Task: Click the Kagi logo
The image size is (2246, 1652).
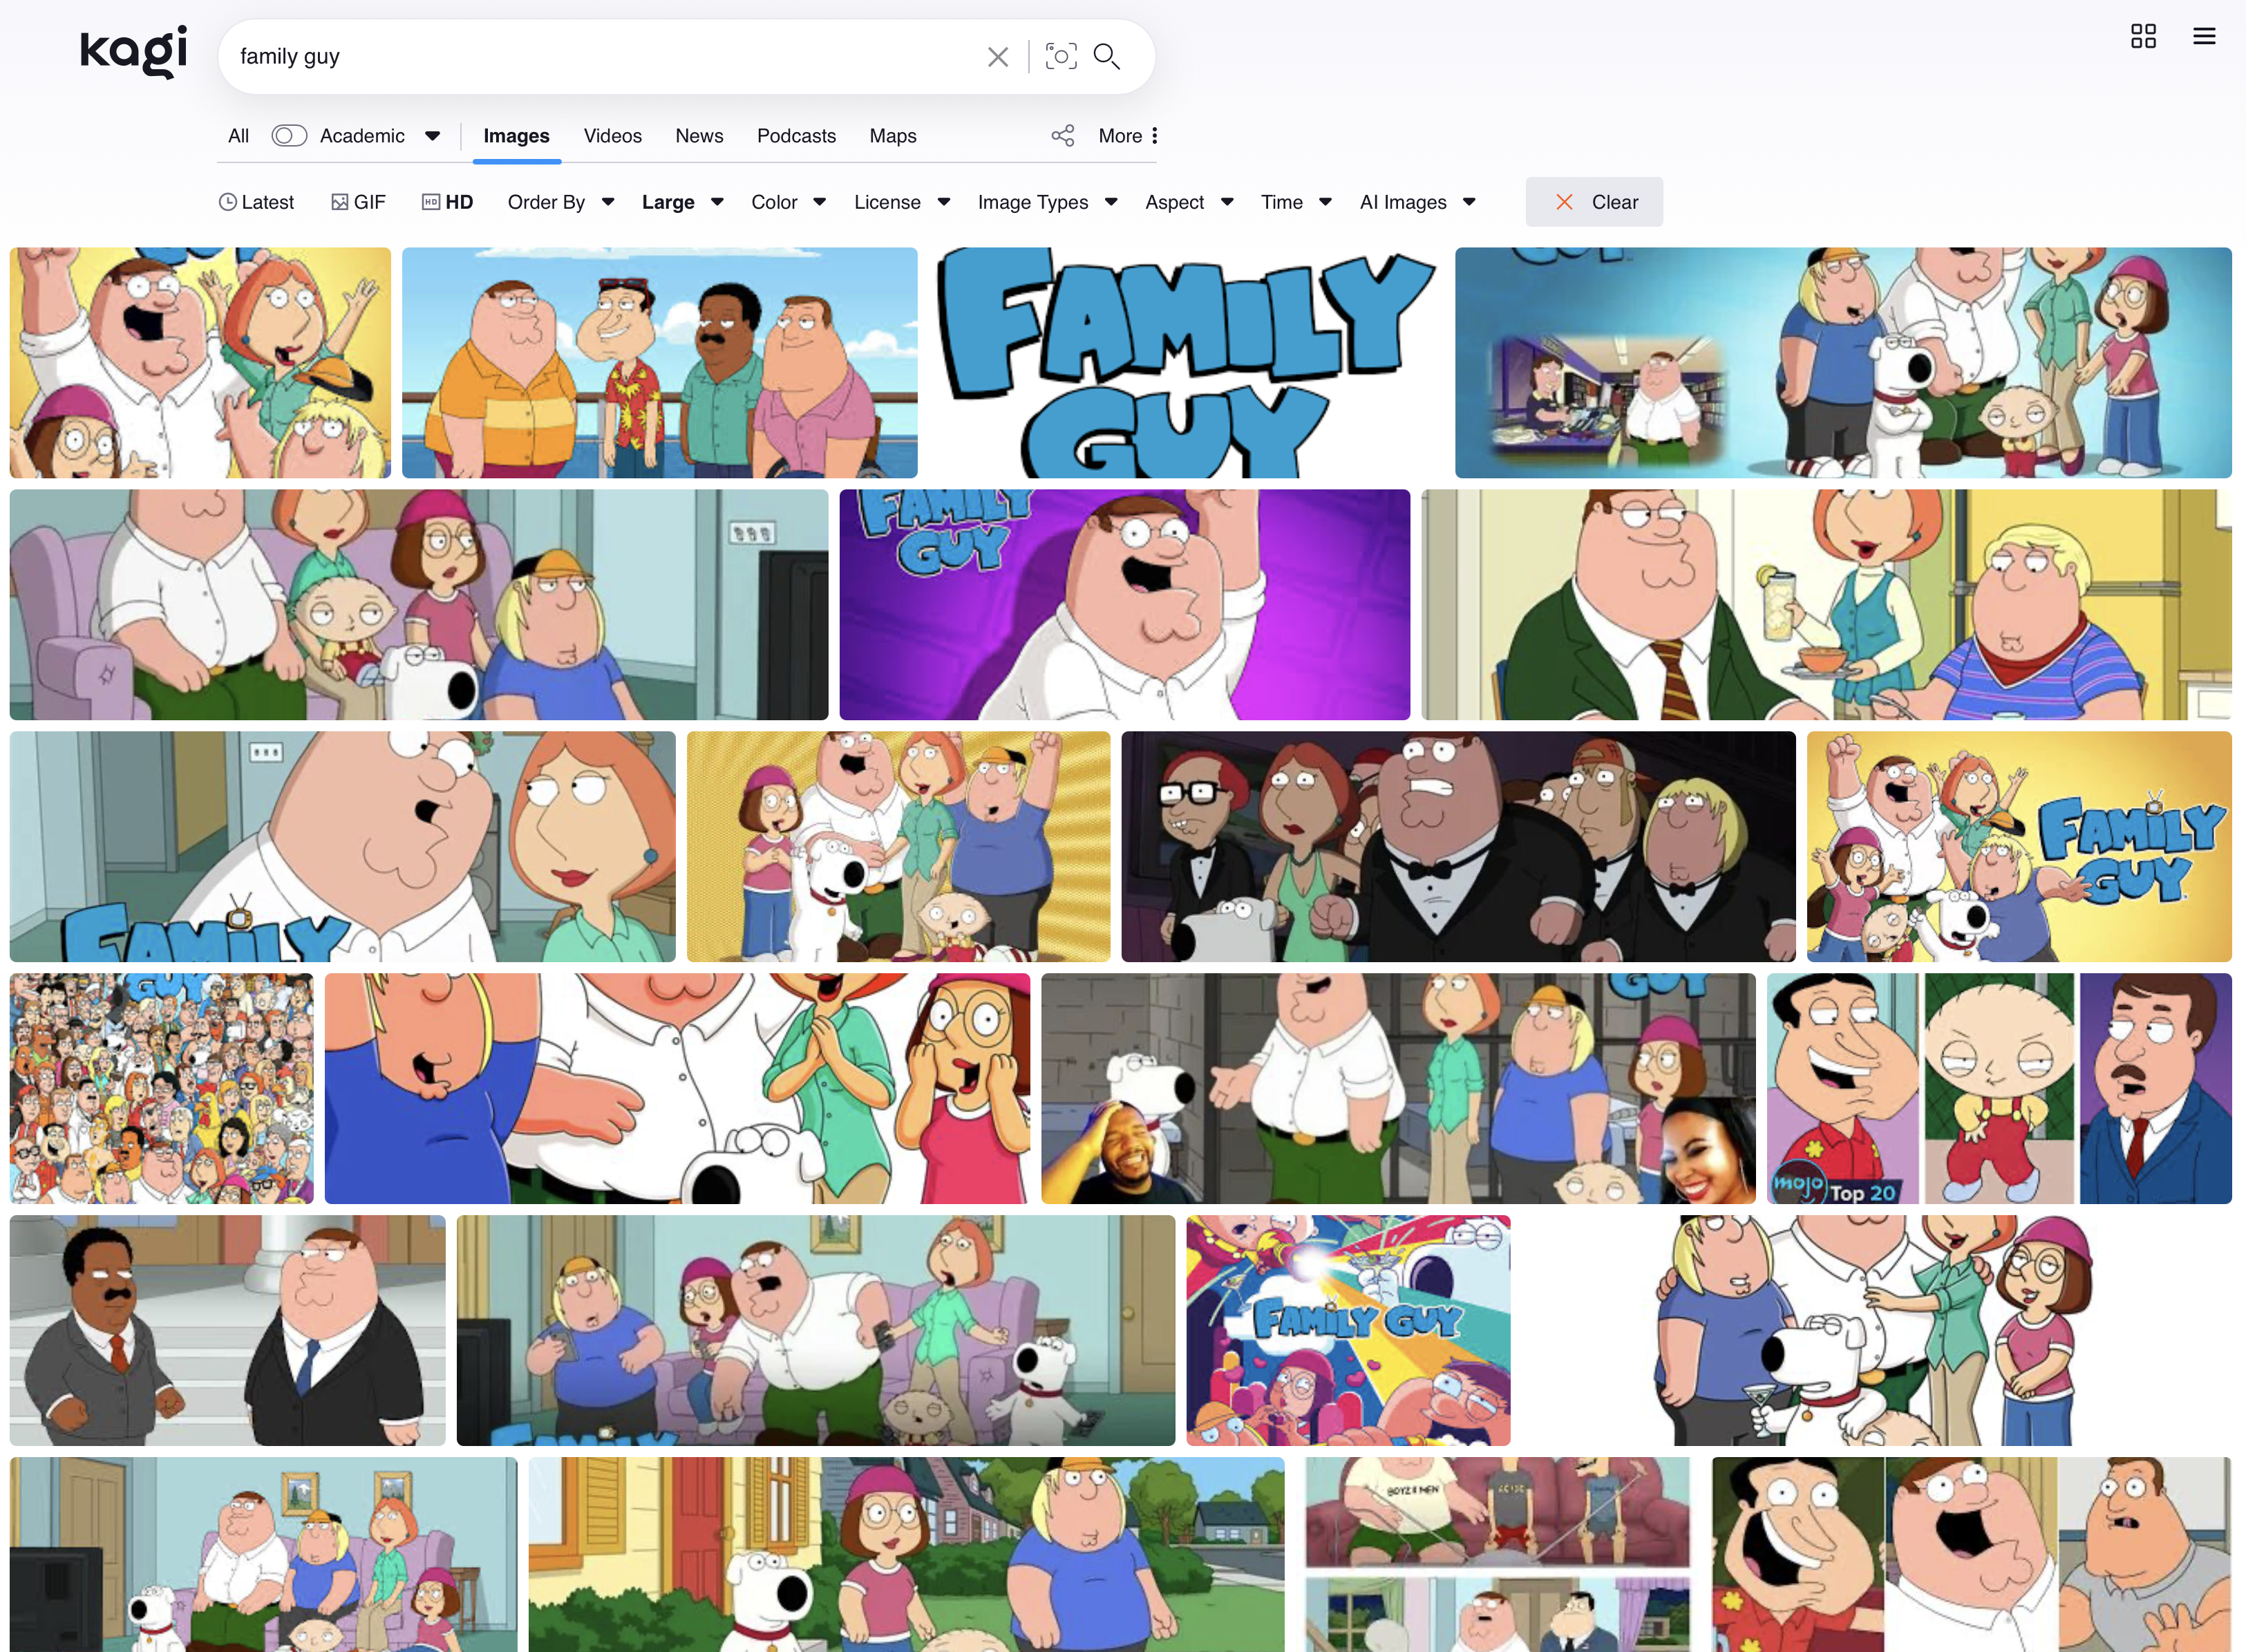Action: tap(133, 52)
